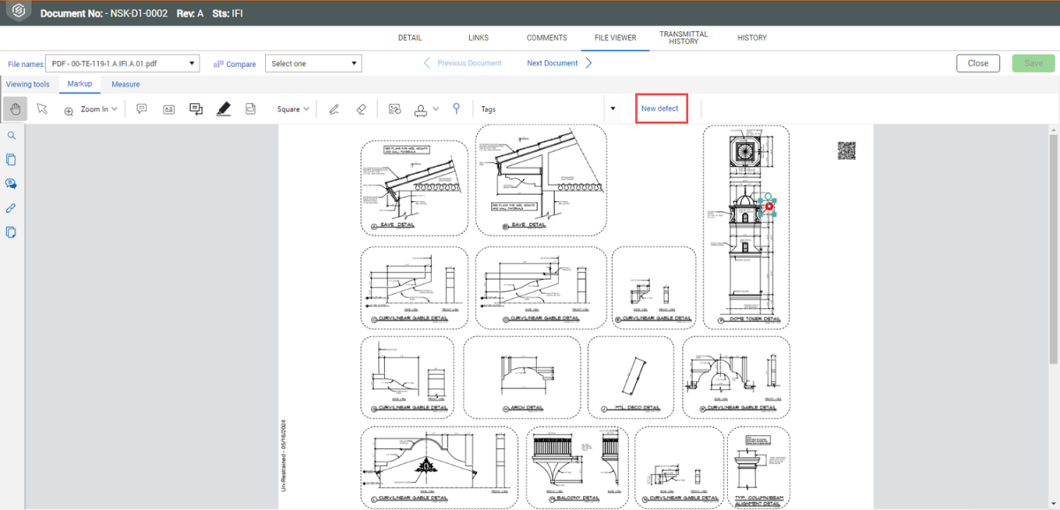Add a speech bubble comment annotation
Viewport: 1060px width, 510px height.
141,109
